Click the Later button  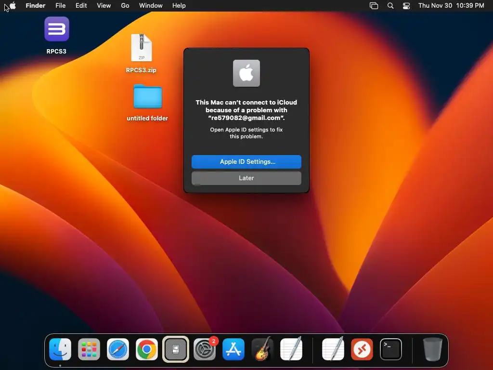tap(246, 178)
